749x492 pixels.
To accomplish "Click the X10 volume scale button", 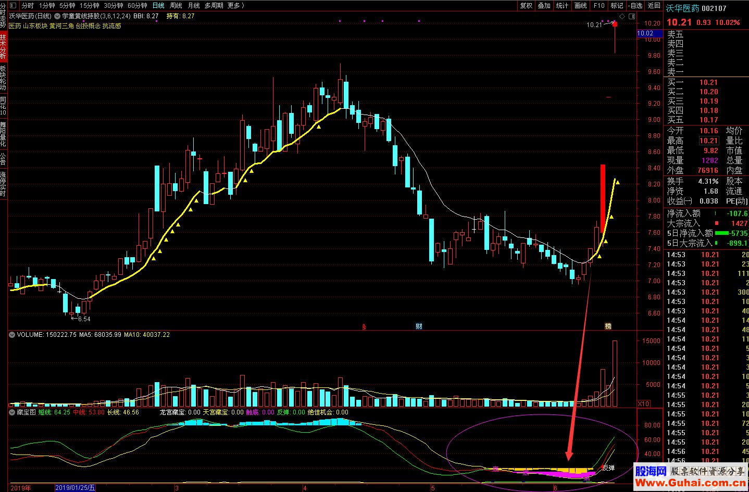I will coord(643,404).
